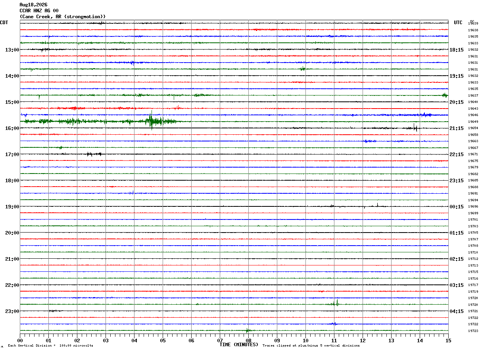
Task: Click the '17:00' CDT time label
Action: (x=12, y=154)
